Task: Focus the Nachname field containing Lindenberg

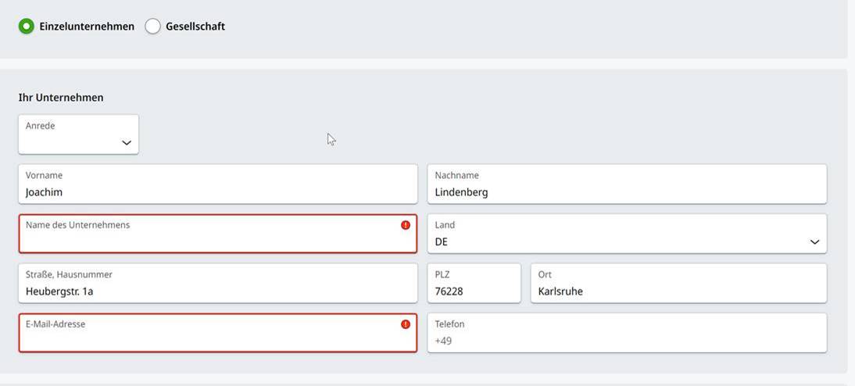Action: (x=627, y=184)
